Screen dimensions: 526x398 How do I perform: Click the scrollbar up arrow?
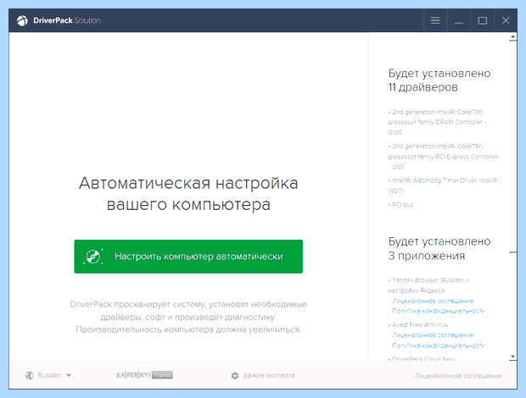(x=512, y=36)
